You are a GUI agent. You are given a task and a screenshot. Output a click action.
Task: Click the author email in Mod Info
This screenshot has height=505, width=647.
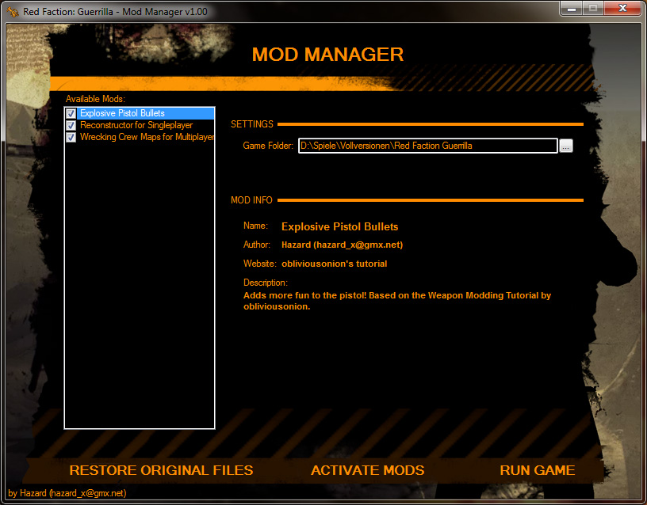[342, 245]
